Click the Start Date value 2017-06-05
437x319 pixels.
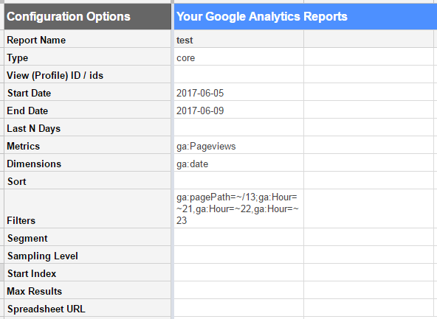(239, 93)
